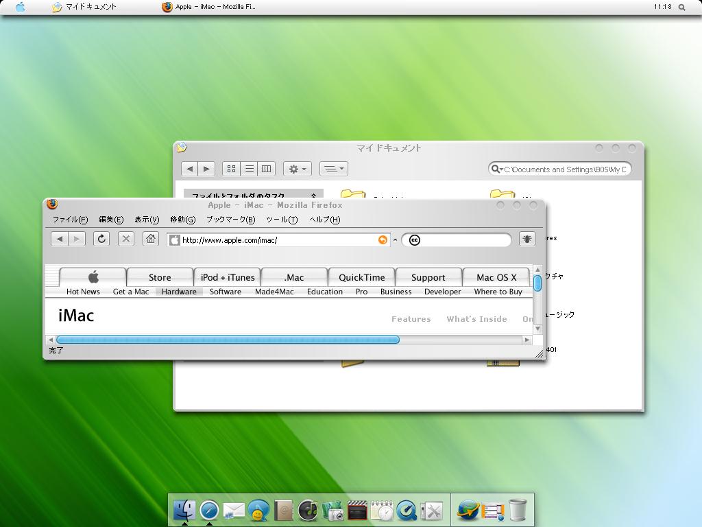Open the striped window dock icon

494,511
